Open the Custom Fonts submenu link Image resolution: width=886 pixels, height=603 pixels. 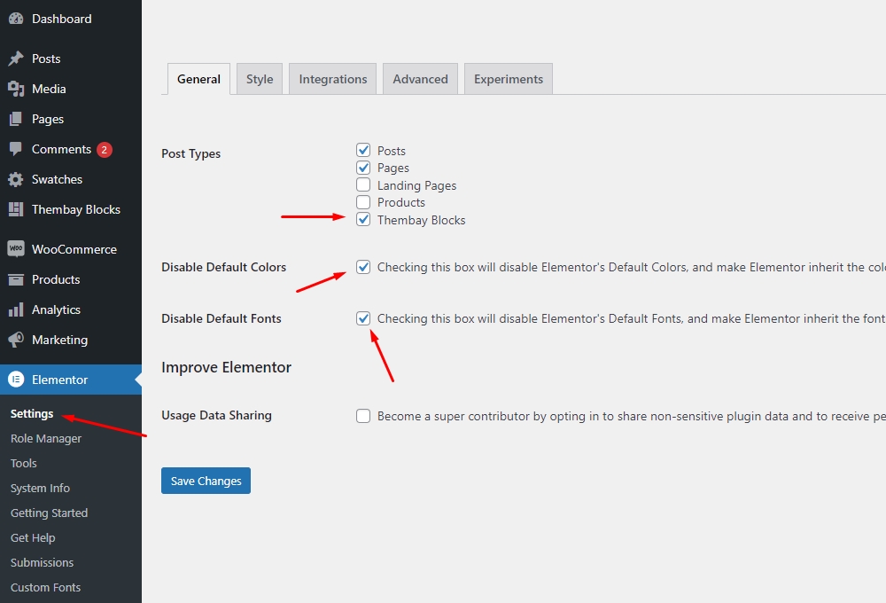pyautogui.click(x=45, y=587)
